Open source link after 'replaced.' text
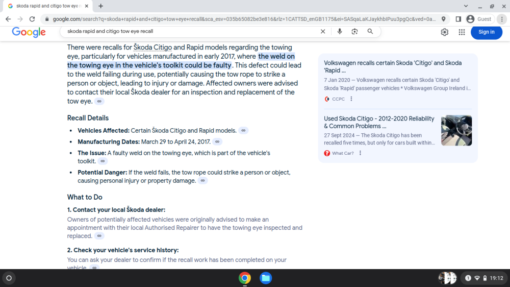 pyautogui.click(x=99, y=236)
